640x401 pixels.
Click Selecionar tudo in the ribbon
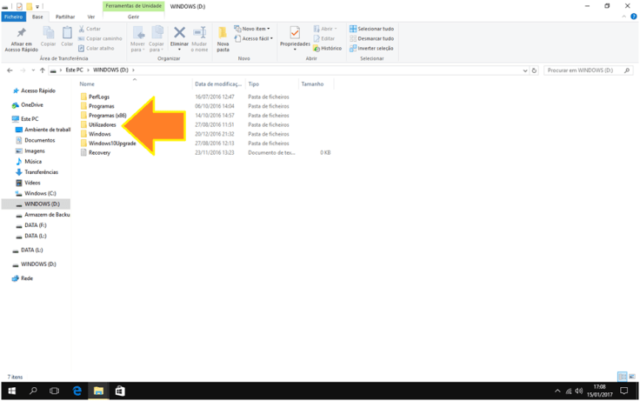click(x=372, y=29)
